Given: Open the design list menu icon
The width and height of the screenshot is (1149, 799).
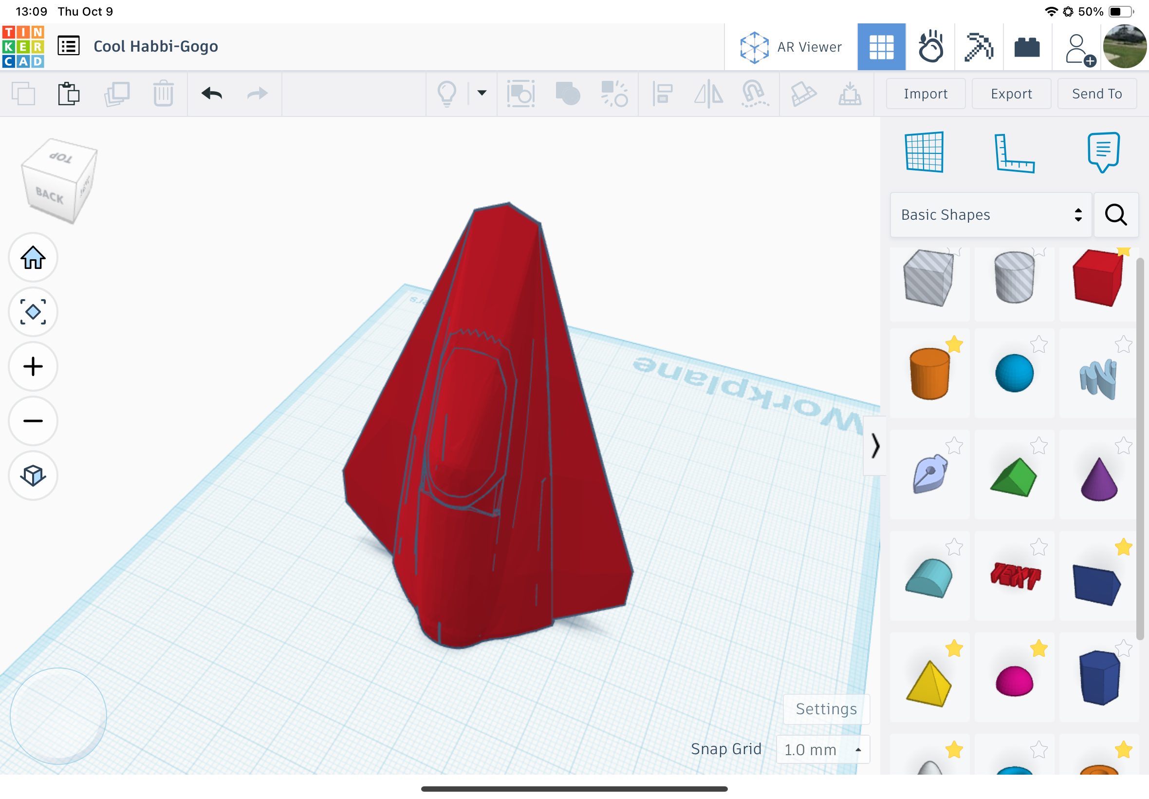Looking at the screenshot, I should (x=69, y=46).
